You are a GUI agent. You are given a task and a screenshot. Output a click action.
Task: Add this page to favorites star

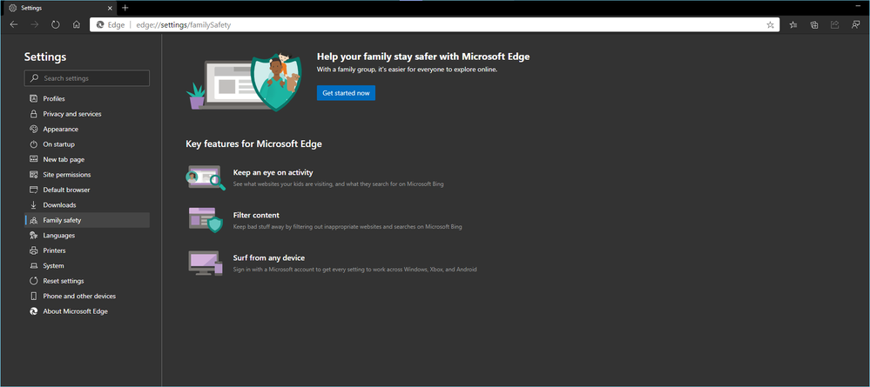(770, 24)
